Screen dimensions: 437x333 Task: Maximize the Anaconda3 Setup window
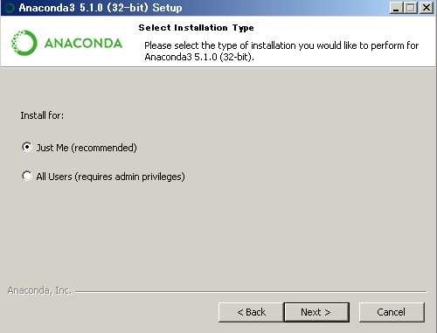(411, 8)
